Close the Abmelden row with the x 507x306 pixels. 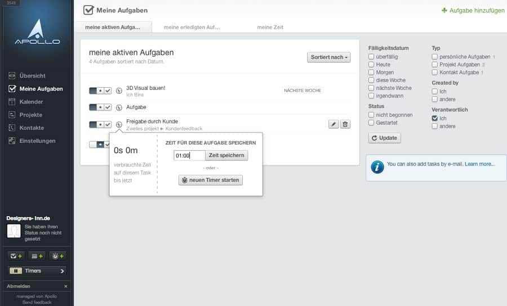[x=66, y=286]
